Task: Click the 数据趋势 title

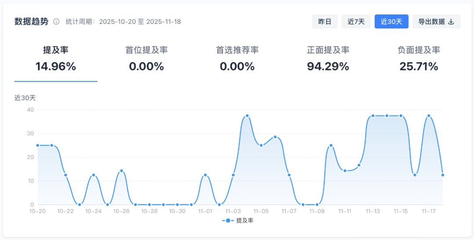Action: tap(32, 22)
